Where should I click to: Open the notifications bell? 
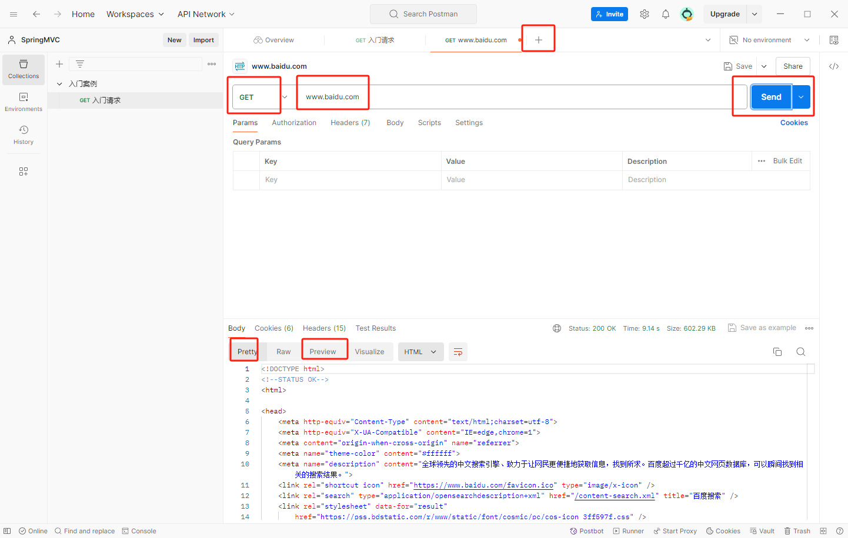[x=666, y=14]
